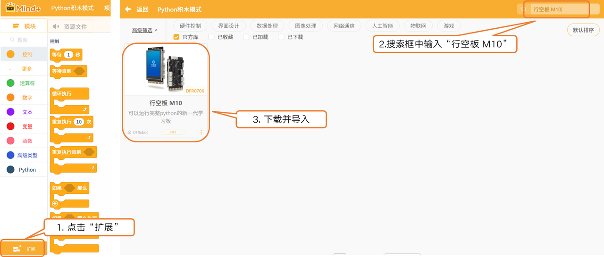Toggle the 已收藏 checkbox
Viewport: 604px width, 257px height.
coord(211,37)
